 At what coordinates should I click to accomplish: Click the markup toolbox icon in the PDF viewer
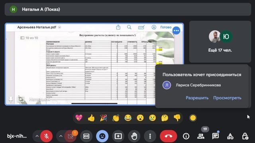click(141, 27)
